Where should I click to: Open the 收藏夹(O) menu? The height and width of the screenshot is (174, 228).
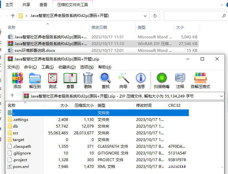tap(67, 67)
